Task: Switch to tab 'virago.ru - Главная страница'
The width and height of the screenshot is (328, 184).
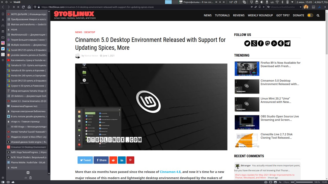Action: [27, 121]
